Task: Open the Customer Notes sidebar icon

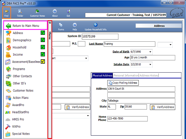Action: pyautogui.click(x=9, y=91)
